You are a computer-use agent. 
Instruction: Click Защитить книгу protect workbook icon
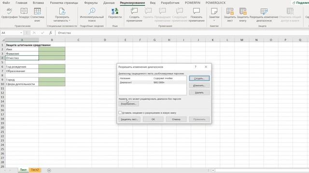coord(243,15)
